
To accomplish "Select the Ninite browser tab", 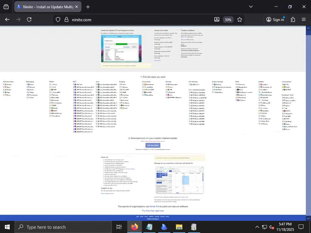I will 48,7.
